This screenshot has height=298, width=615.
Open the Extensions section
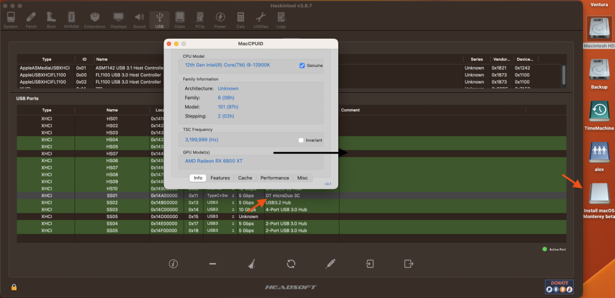(95, 20)
